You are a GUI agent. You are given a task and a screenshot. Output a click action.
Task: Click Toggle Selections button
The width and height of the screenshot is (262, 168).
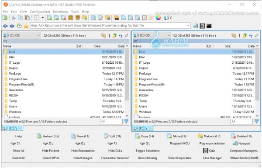click(148, 151)
